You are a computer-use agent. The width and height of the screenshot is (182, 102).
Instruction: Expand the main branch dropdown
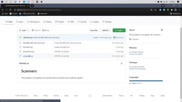(x=24, y=30)
